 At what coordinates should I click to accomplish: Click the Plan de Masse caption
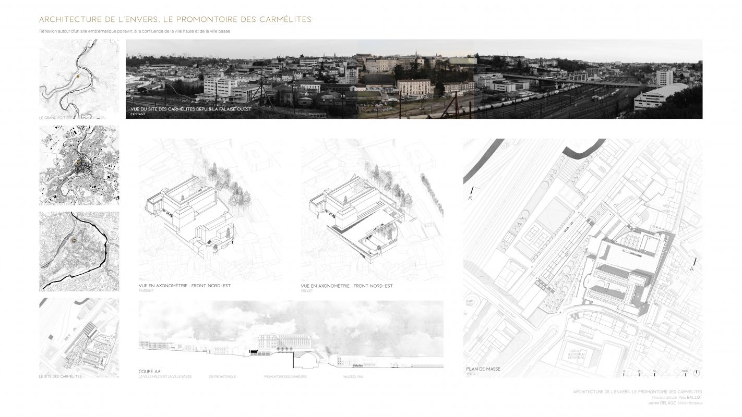(483, 369)
